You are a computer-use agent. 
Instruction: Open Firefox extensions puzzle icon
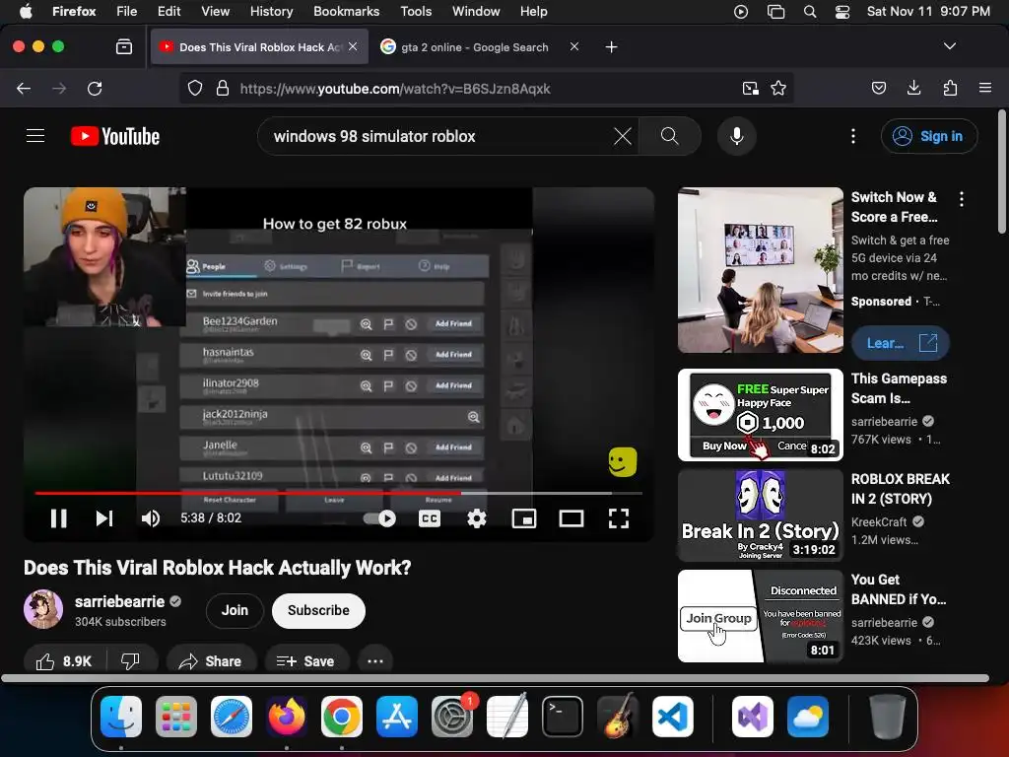(x=950, y=88)
